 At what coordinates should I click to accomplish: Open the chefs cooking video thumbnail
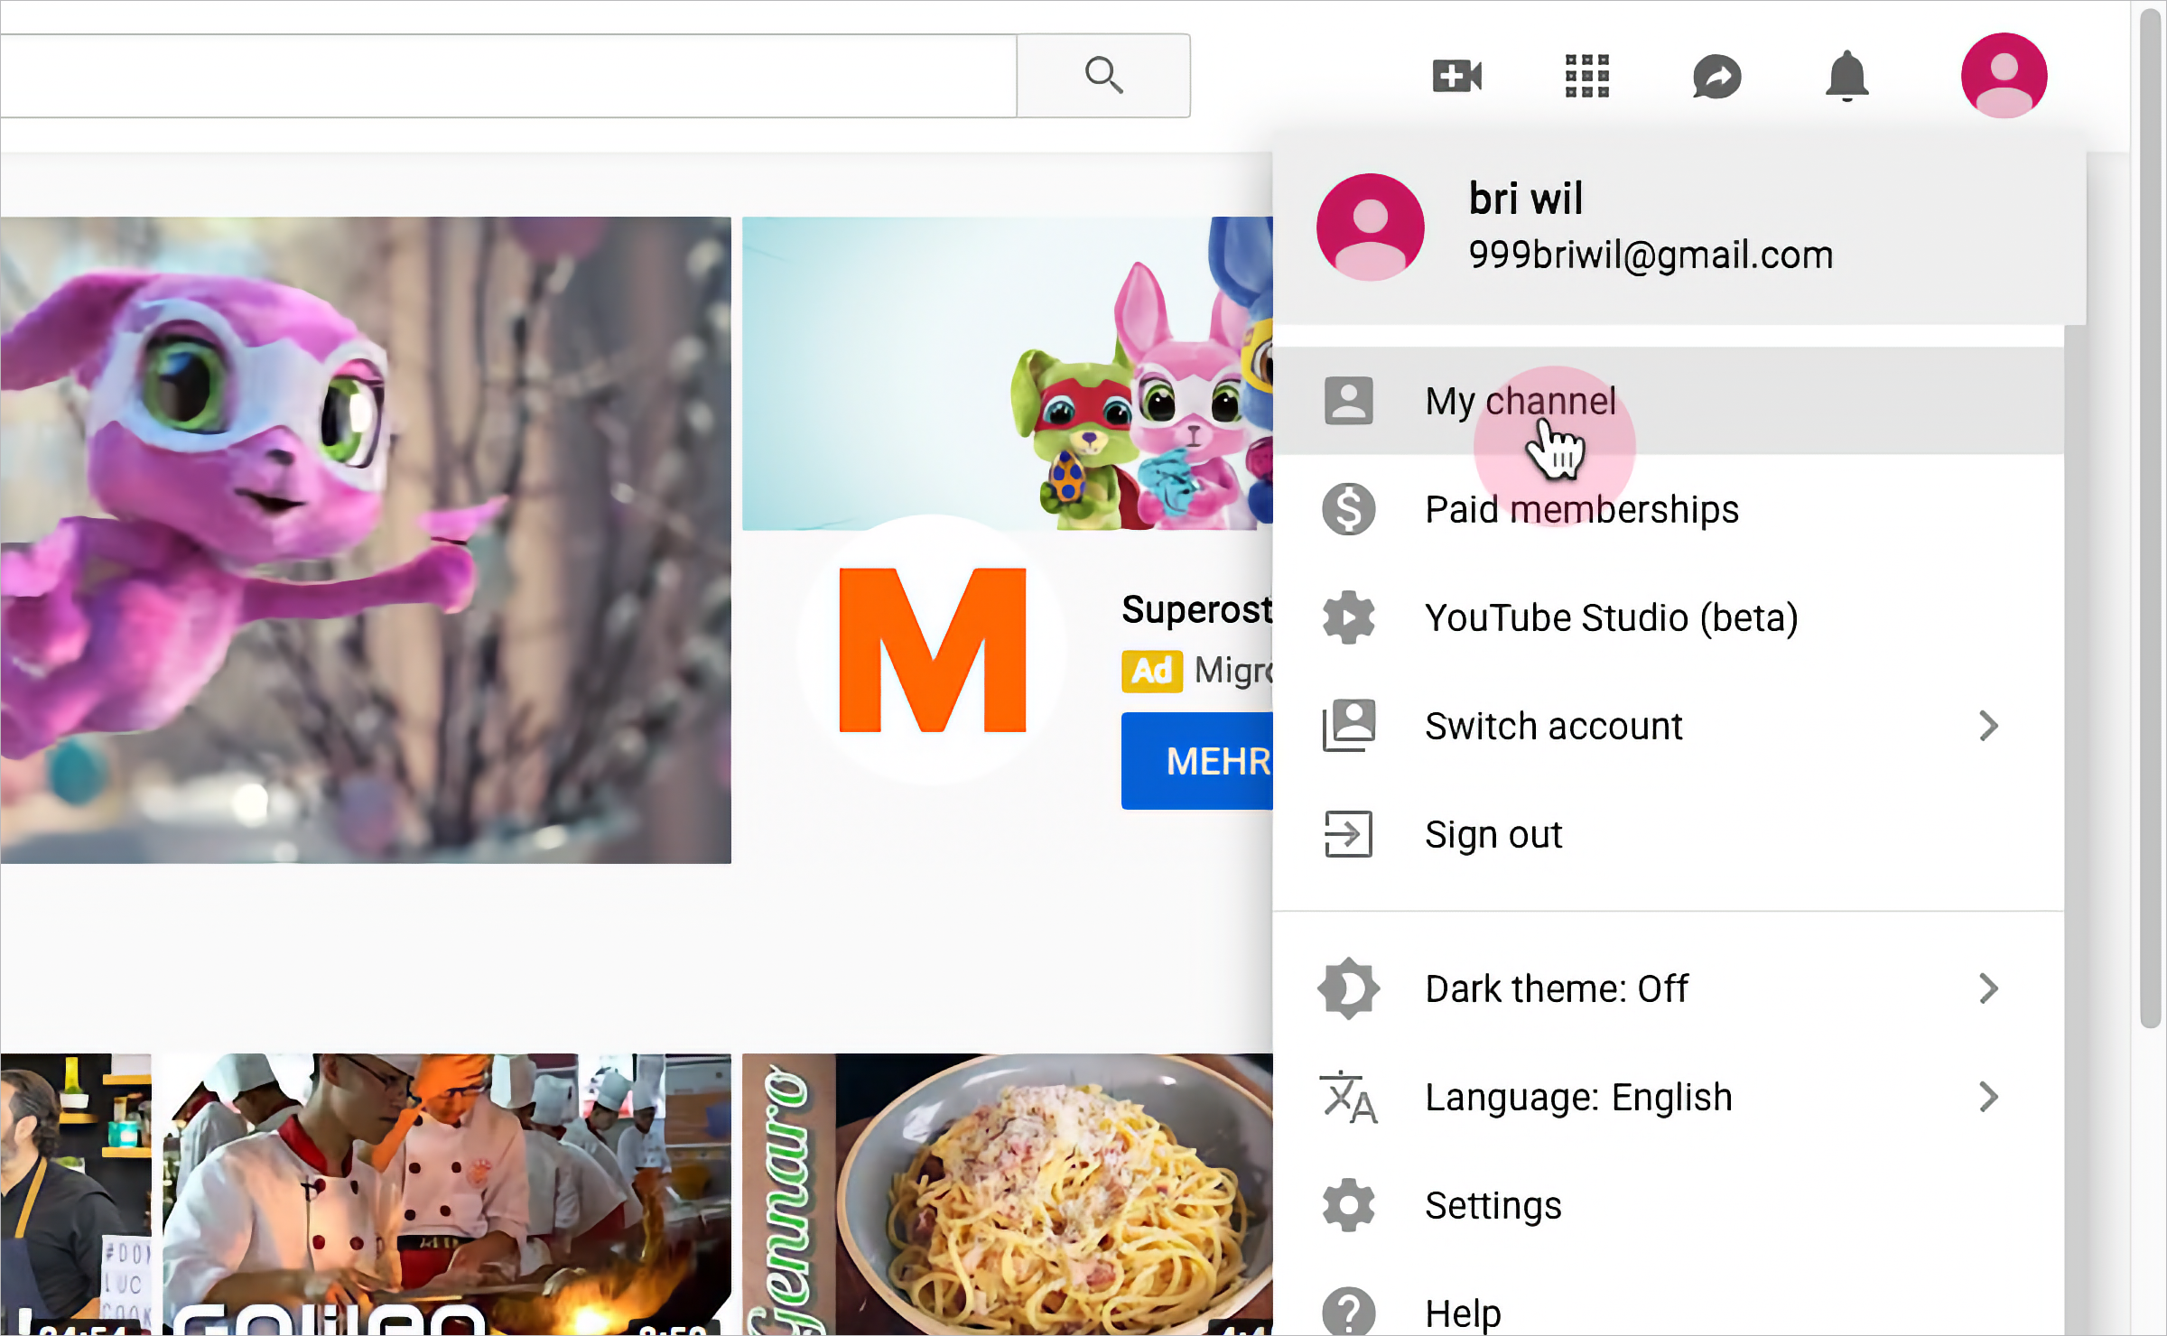[x=447, y=1194]
